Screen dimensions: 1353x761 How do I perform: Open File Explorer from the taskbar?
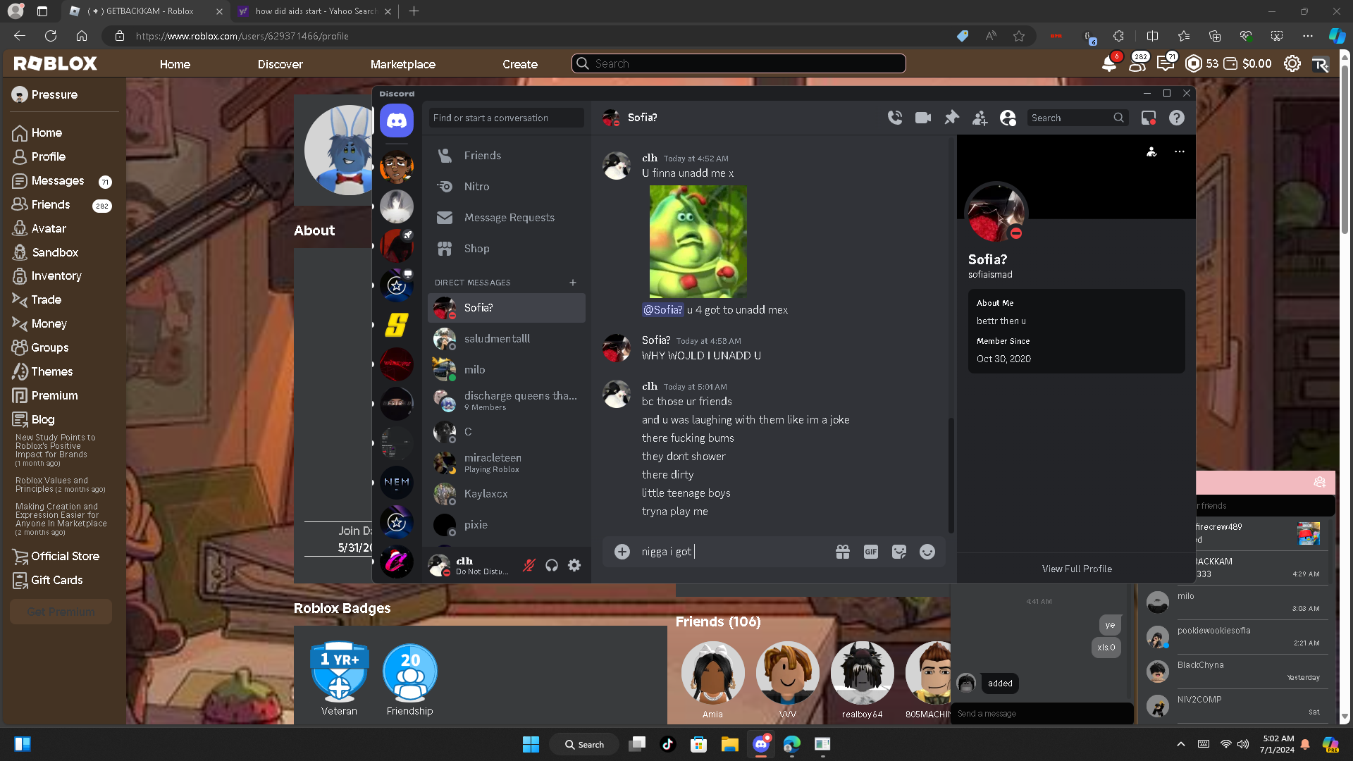[x=729, y=744]
